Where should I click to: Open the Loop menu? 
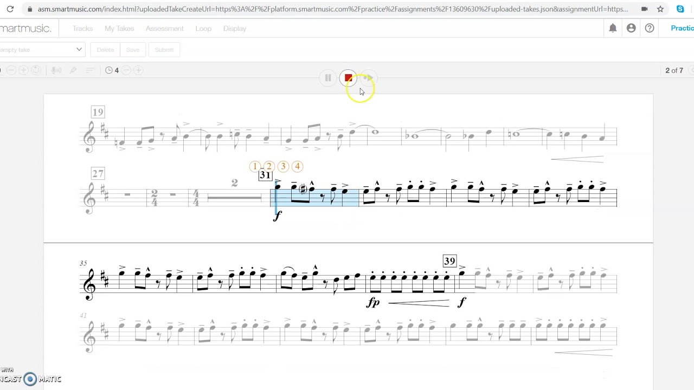(x=203, y=28)
